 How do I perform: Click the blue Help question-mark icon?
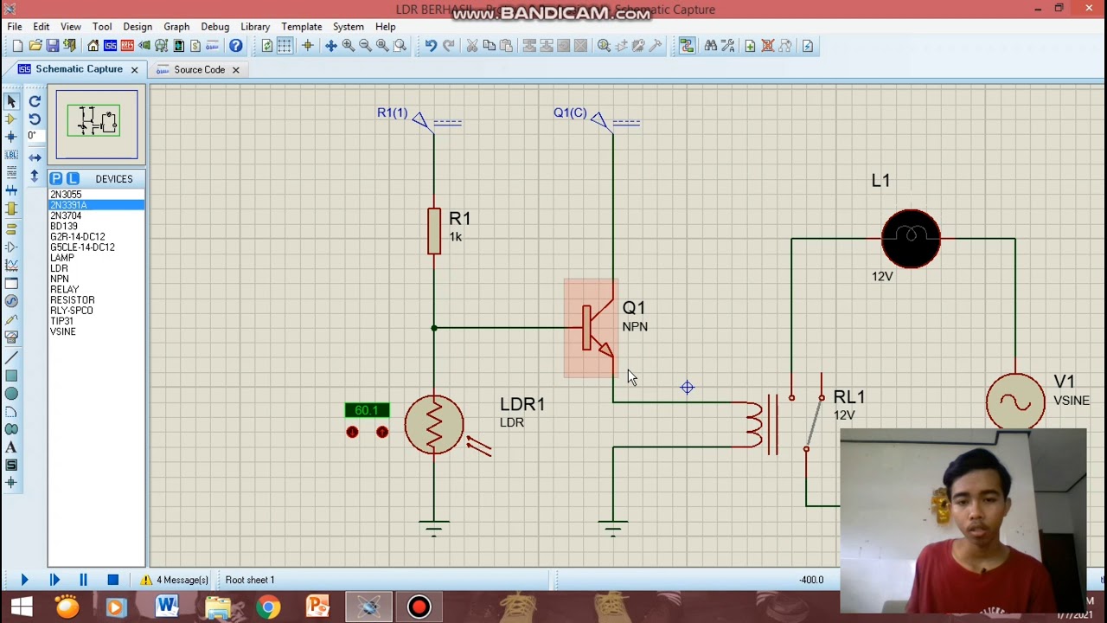pyautogui.click(x=236, y=46)
